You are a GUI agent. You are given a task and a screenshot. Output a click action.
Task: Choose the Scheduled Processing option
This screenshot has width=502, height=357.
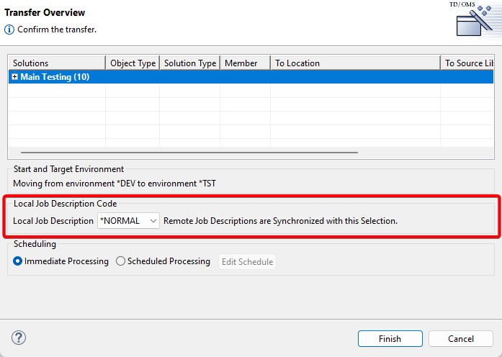(120, 261)
